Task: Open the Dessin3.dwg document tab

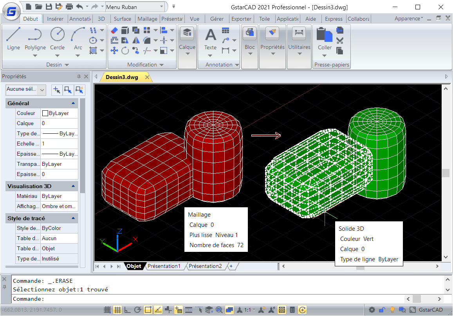Action: [x=122, y=77]
